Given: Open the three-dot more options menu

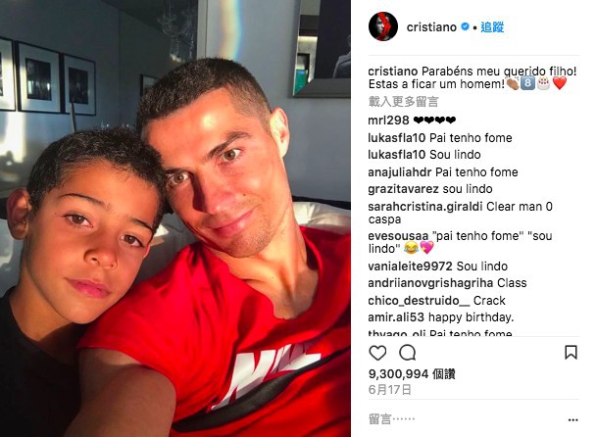Looking at the screenshot, I should pos(572,420).
